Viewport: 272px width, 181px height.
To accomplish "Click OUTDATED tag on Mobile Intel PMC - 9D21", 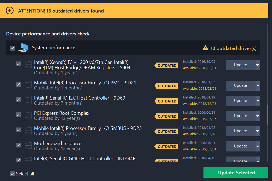I will point(166,86).
